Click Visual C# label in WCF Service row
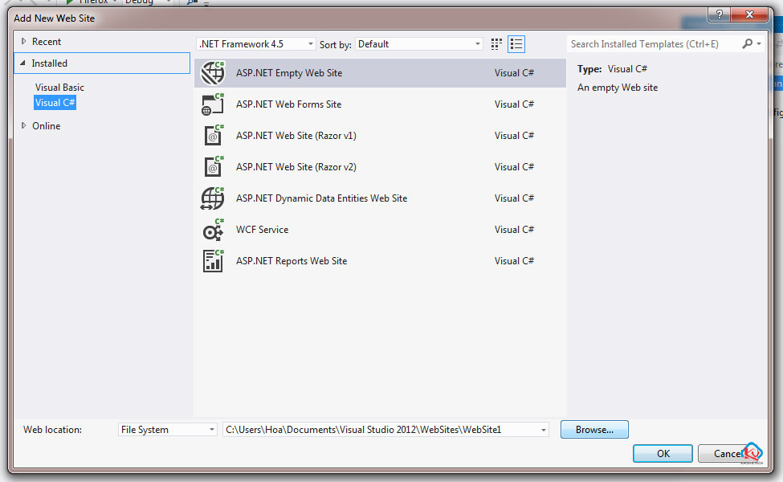This screenshot has height=482, width=783. click(x=514, y=230)
